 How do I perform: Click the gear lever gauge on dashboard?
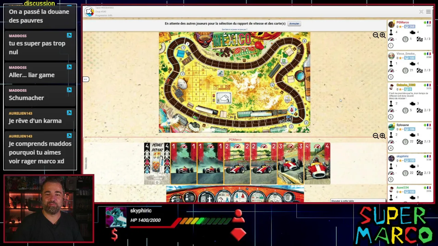[x=189, y=197]
